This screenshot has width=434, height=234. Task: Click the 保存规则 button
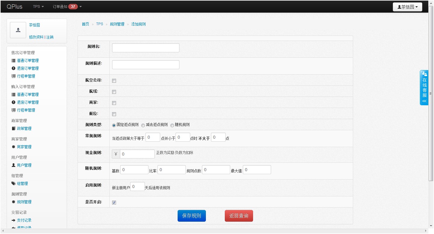[191, 216]
